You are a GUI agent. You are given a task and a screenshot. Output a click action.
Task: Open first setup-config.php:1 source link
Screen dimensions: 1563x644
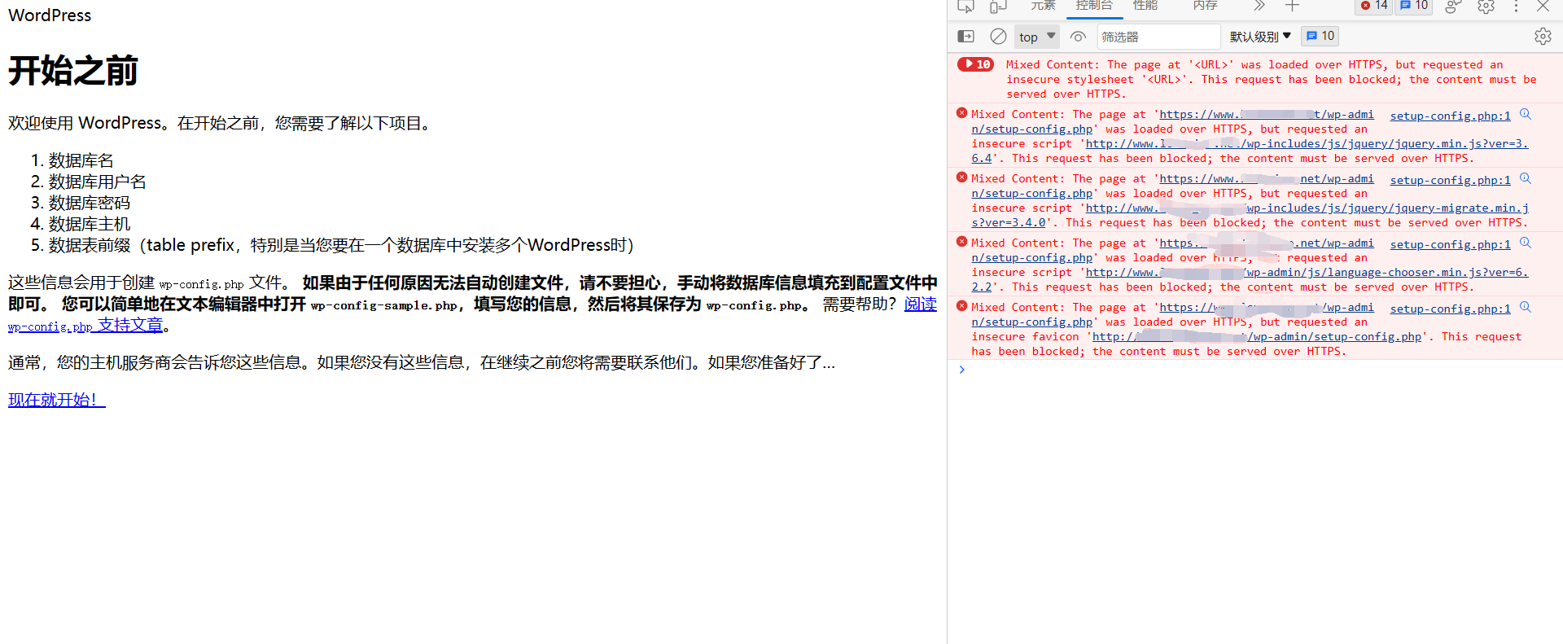(1450, 116)
